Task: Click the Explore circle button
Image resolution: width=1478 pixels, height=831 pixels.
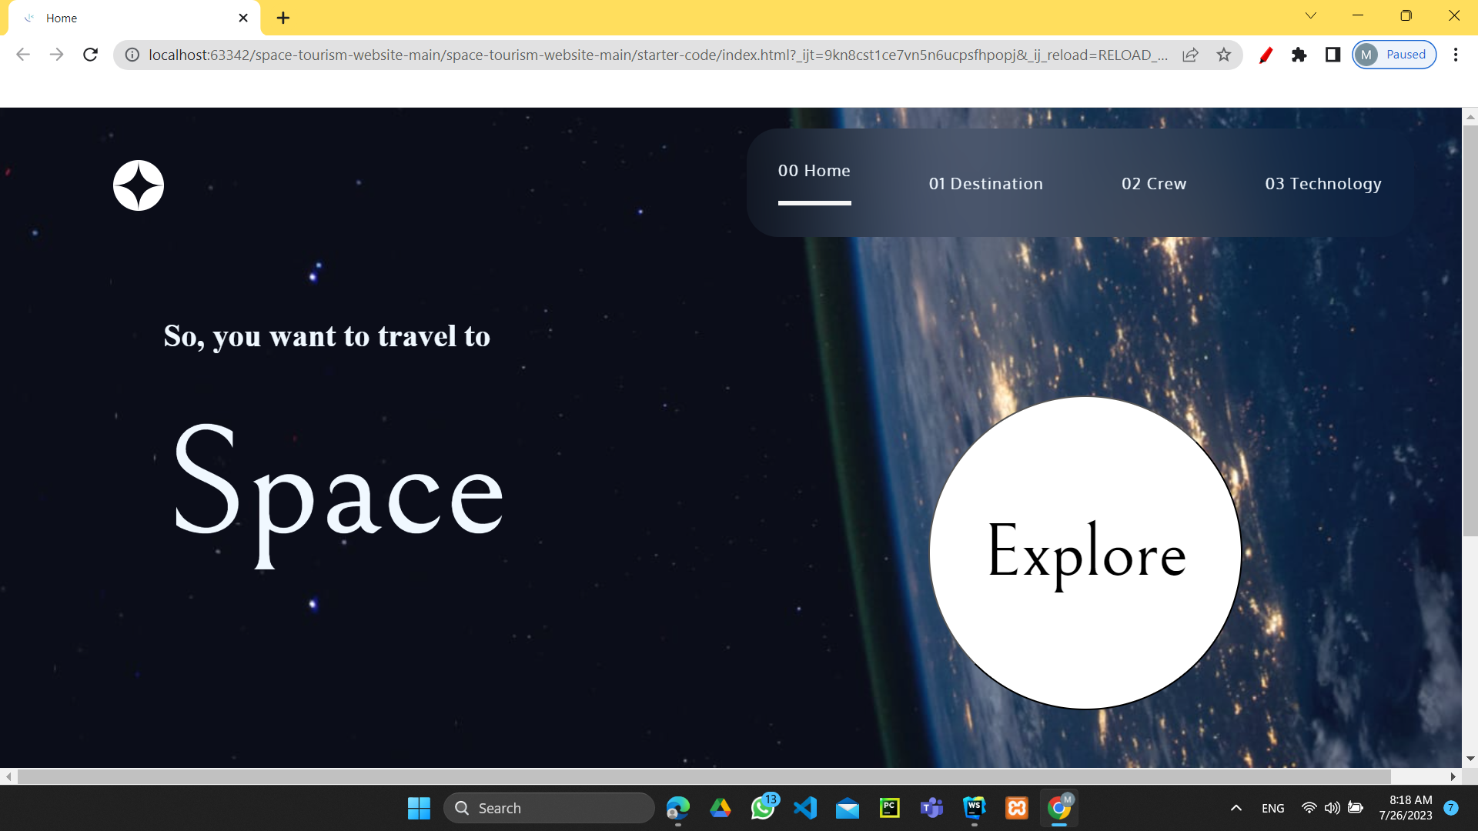Action: click(x=1085, y=552)
